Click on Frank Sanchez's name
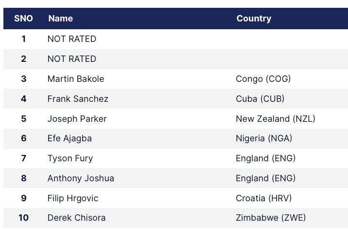 78,99
